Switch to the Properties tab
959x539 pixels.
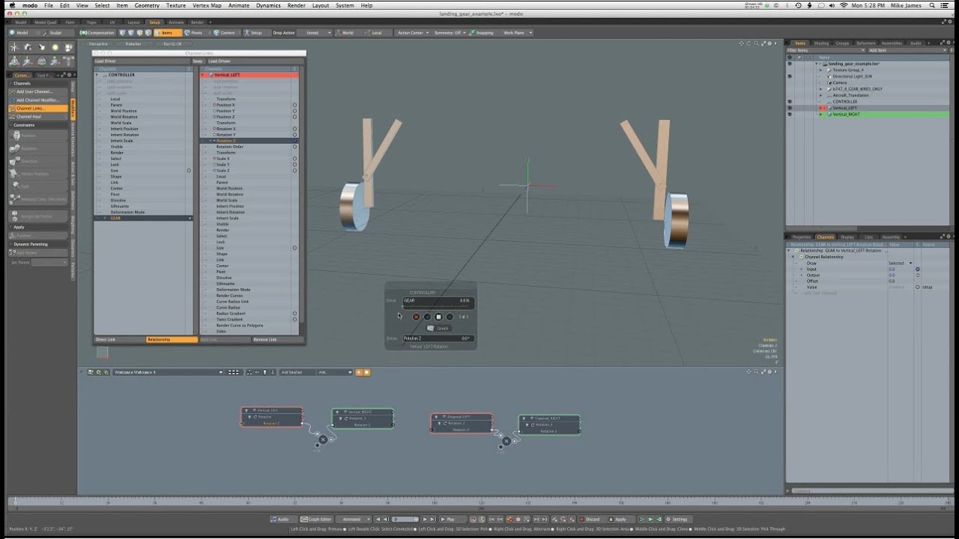802,237
